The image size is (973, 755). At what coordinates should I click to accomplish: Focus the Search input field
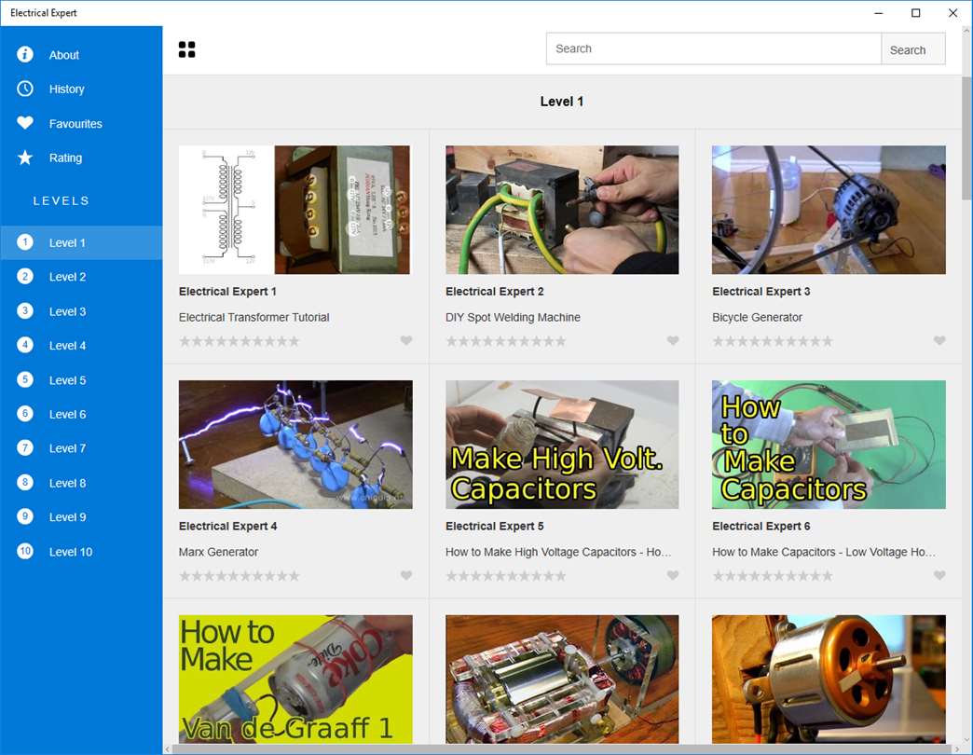[714, 49]
